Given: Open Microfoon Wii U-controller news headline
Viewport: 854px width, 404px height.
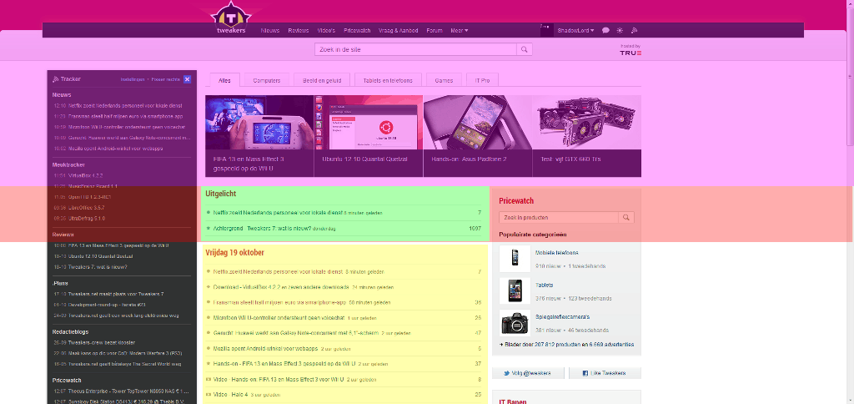Looking at the screenshot, I should coord(279,317).
